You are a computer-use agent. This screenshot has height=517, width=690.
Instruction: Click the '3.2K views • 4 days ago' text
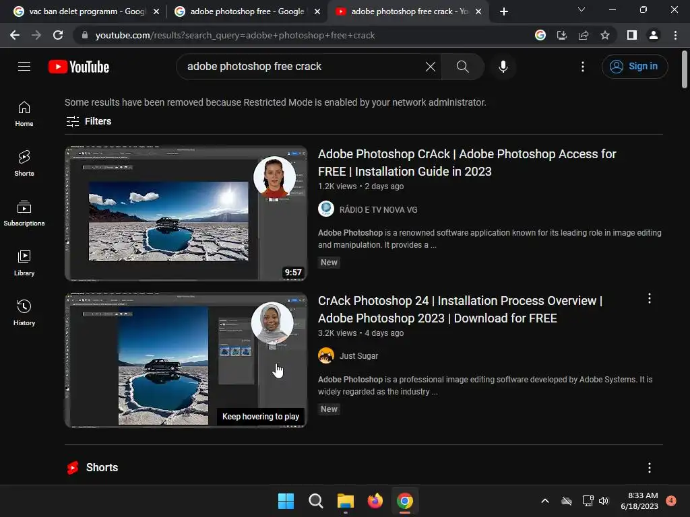click(361, 333)
